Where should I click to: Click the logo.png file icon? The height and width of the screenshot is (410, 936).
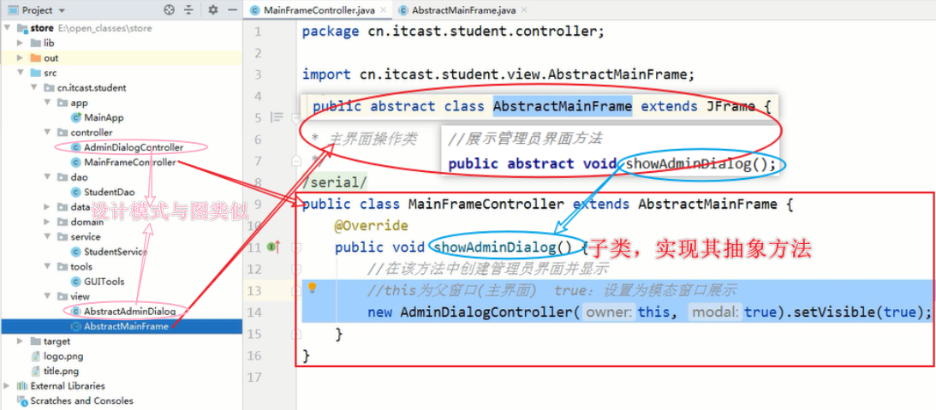click(x=35, y=356)
